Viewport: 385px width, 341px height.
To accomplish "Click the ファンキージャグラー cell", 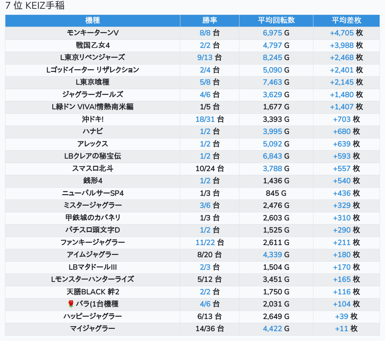I will [x=93, y=242].
